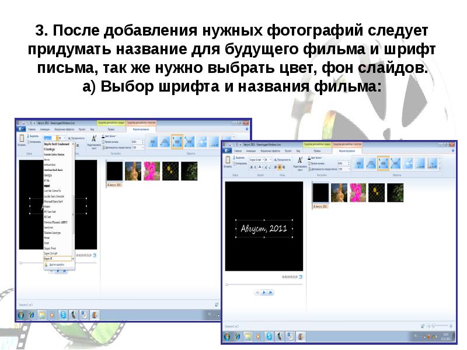
Task: Open Вид tab in front window
Action: tap(298, 151)
